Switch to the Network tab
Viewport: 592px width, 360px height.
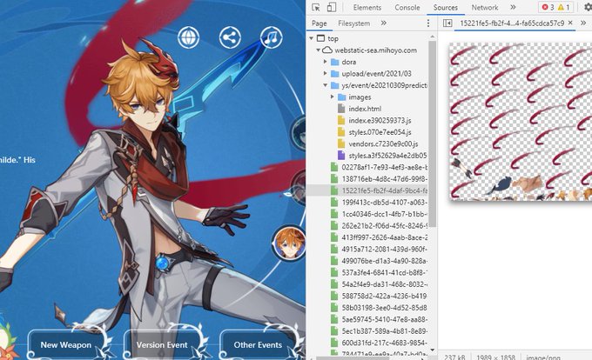click(x=485, y=7)
